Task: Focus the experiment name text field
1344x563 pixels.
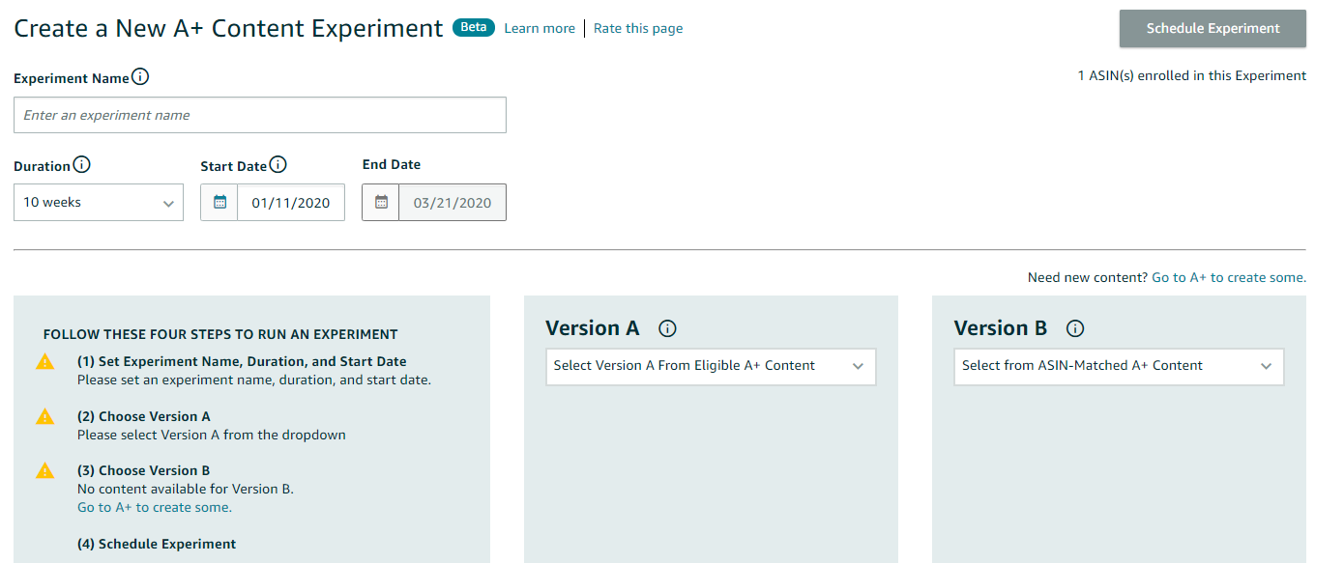Action: tap(260, 115)
